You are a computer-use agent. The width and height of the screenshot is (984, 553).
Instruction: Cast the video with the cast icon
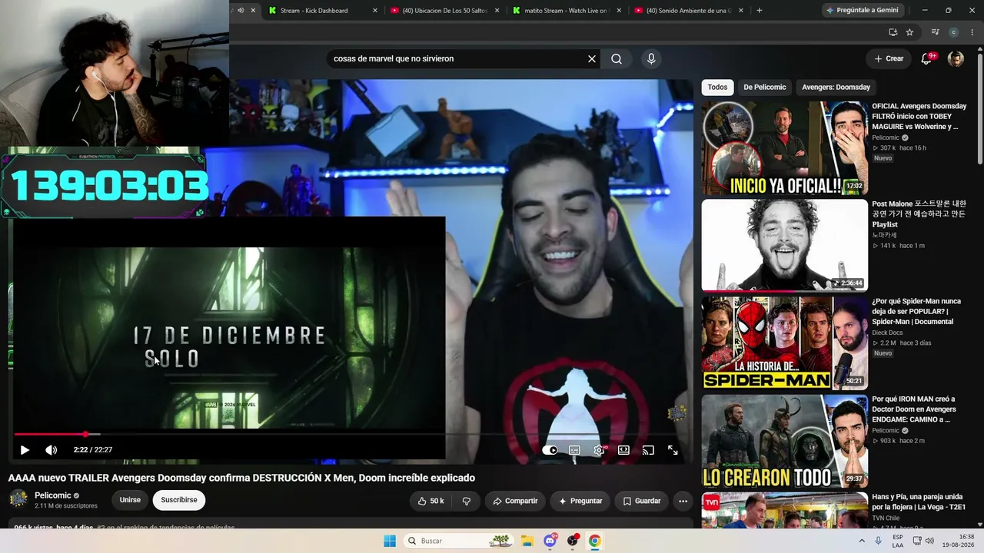648,450
